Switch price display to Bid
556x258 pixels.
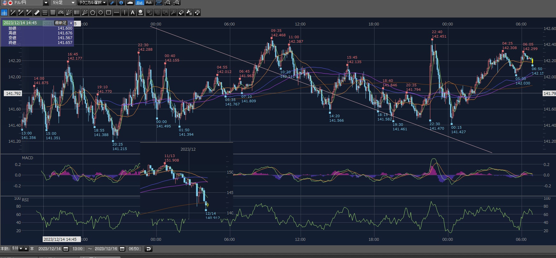[x=139, y=3]
